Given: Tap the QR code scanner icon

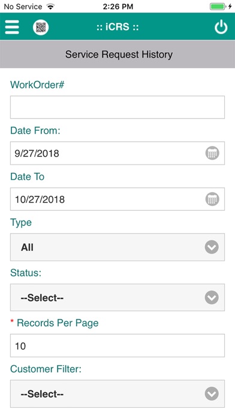Looking at the screenshot, I should pyautogui.click(x=41, y=27).
